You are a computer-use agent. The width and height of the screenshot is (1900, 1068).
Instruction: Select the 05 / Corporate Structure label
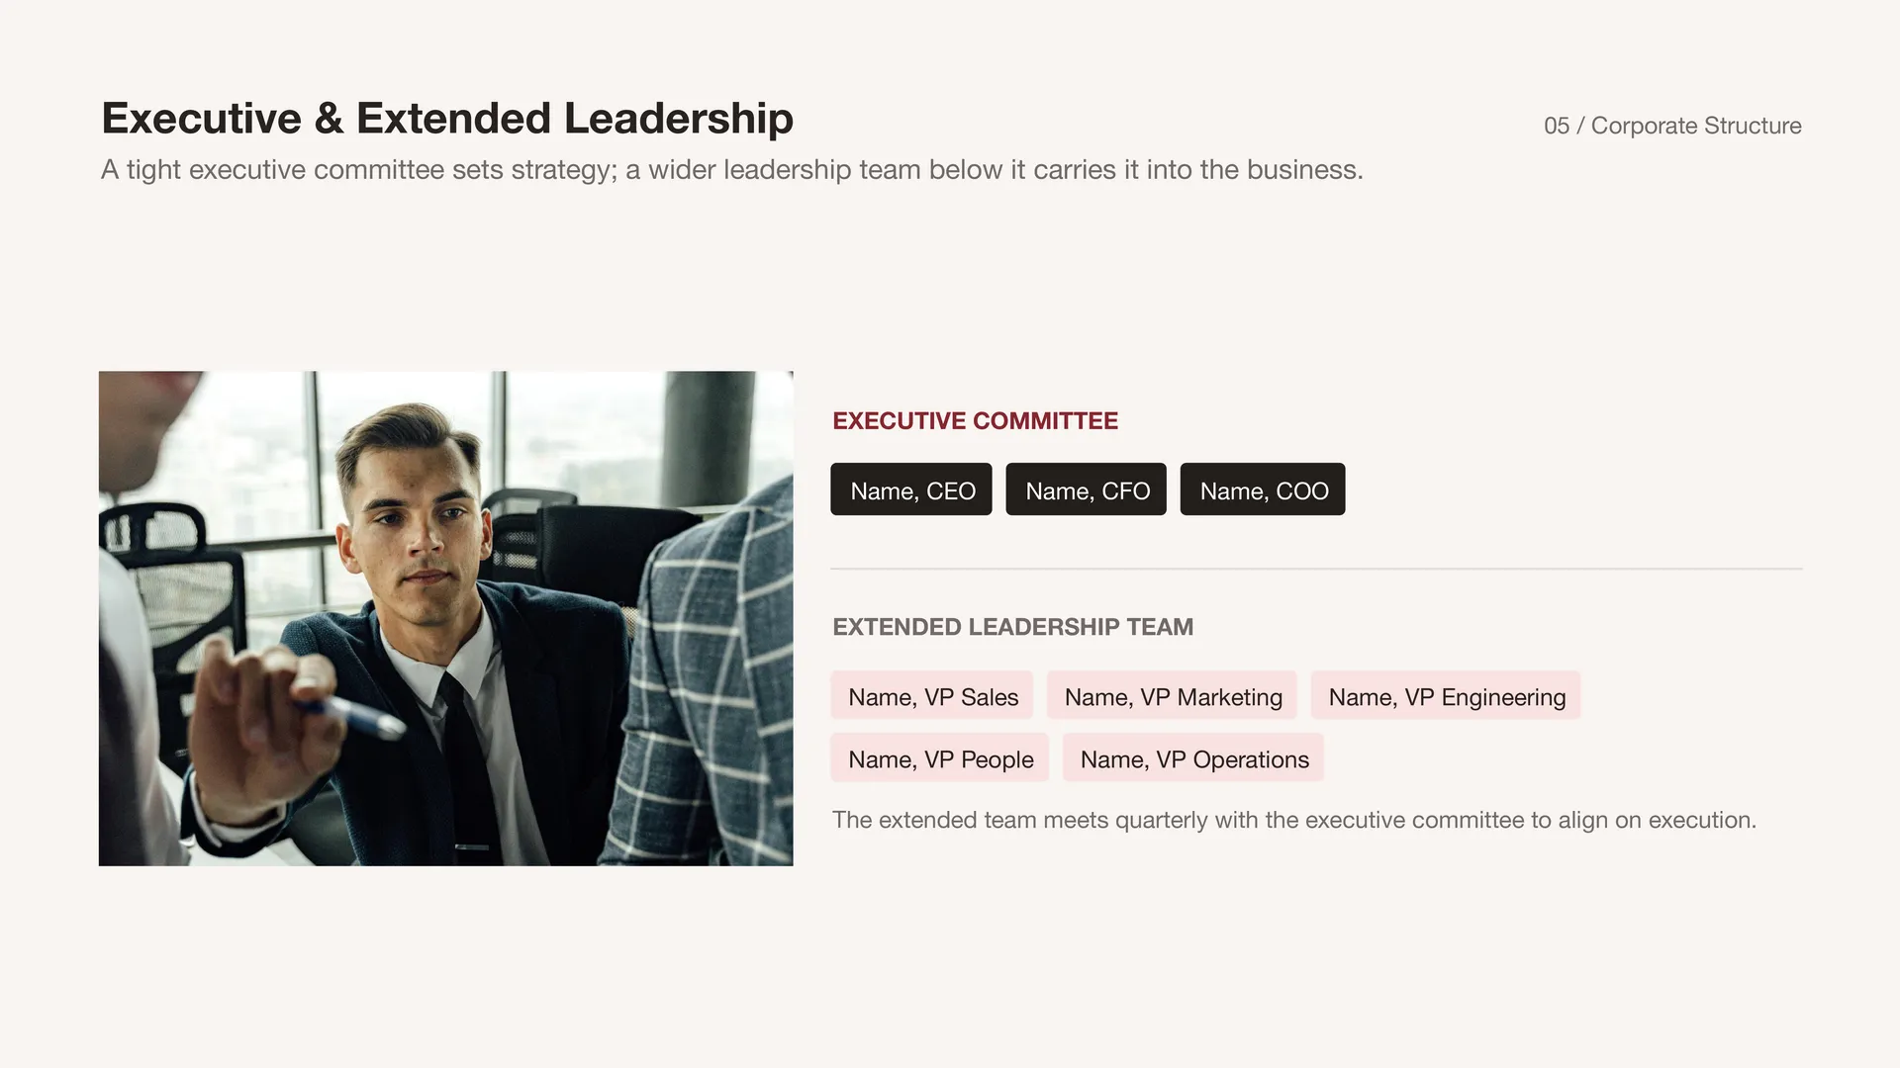click(x=1672, y=126)
